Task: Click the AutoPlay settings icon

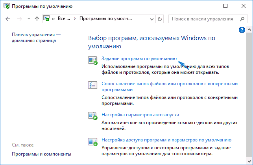Action: (93, 116)
